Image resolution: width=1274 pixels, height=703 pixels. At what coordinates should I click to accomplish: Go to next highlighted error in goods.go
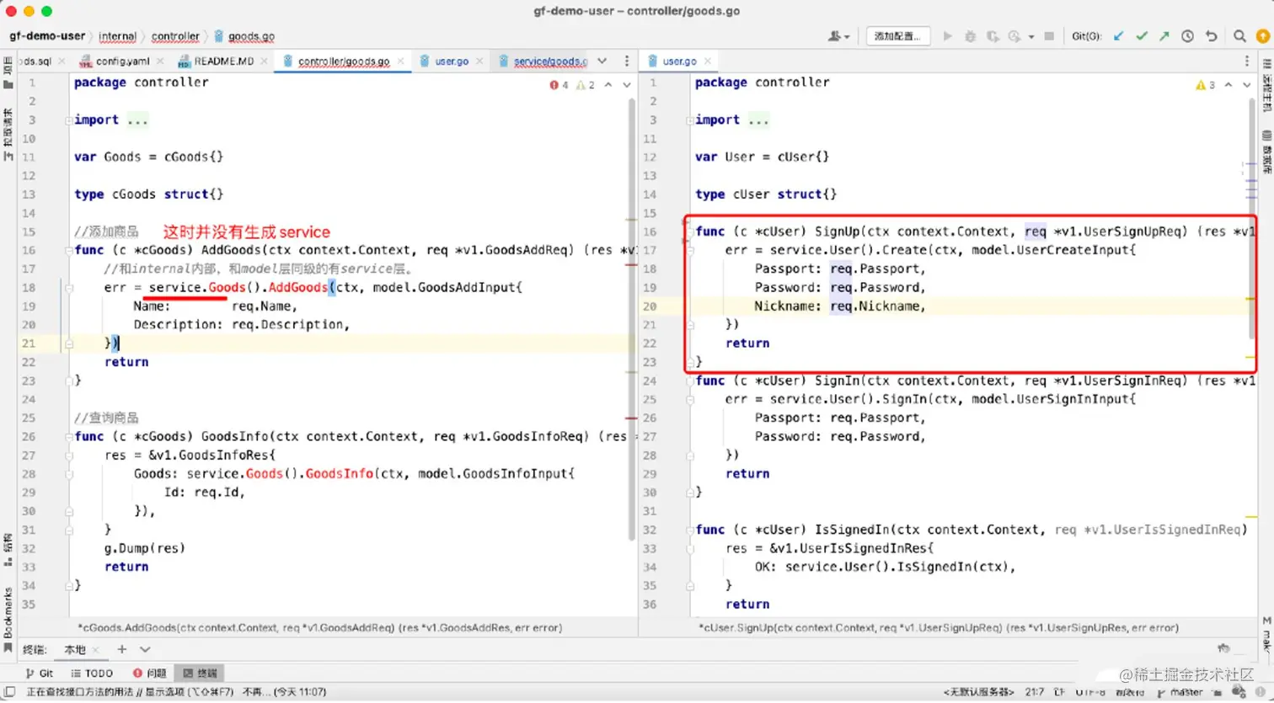627,85
